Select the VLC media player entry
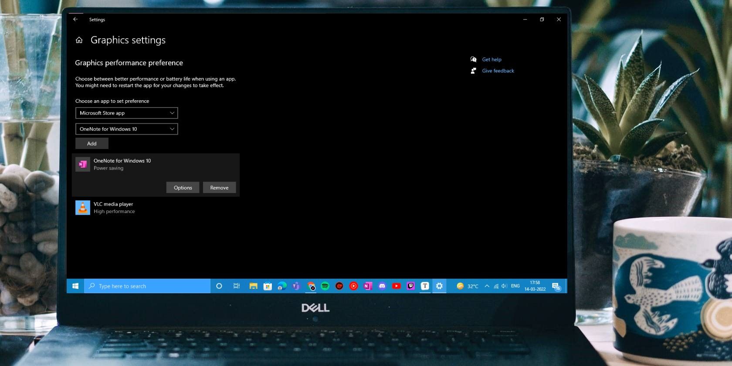Image resolution: width=732 pixels, height=366 pixels. point(156,207)
